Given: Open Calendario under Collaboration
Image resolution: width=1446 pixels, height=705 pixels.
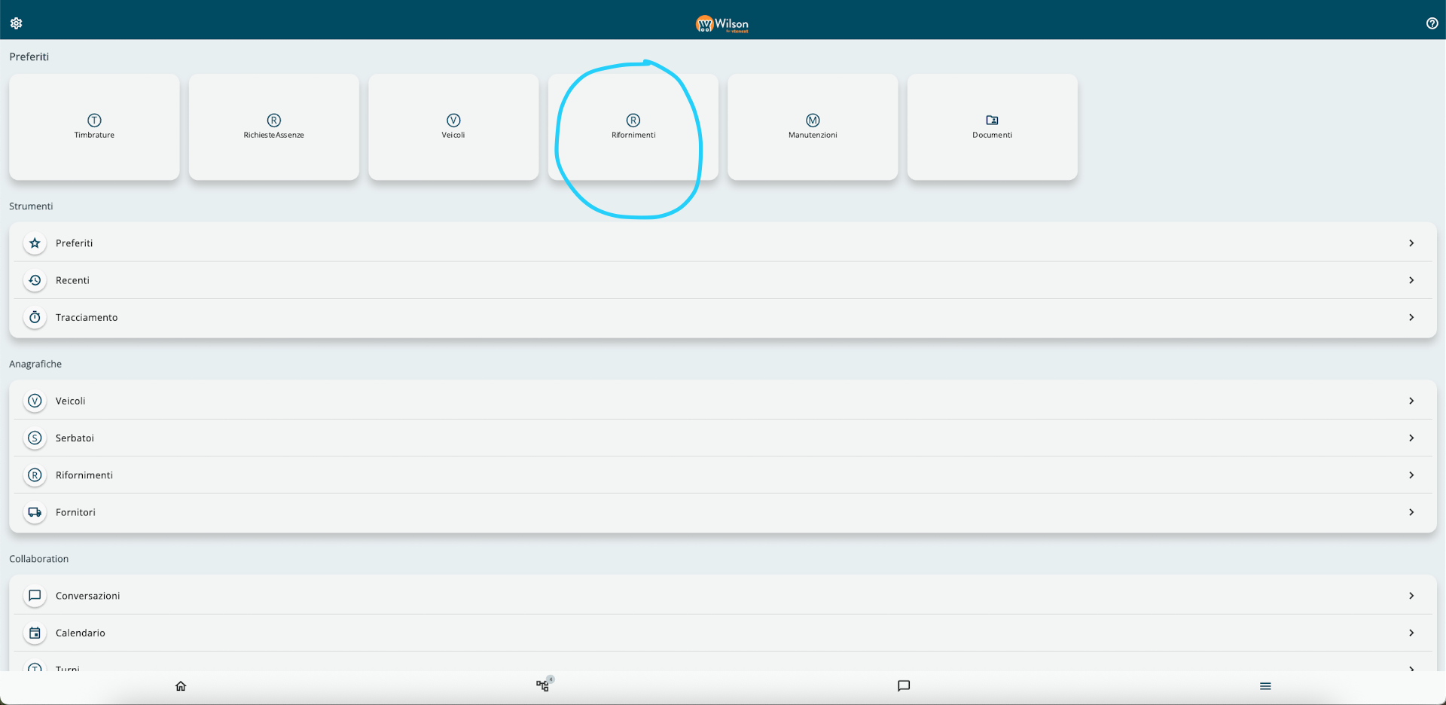Looking at the screenshot, I should (x=81, y=633).
